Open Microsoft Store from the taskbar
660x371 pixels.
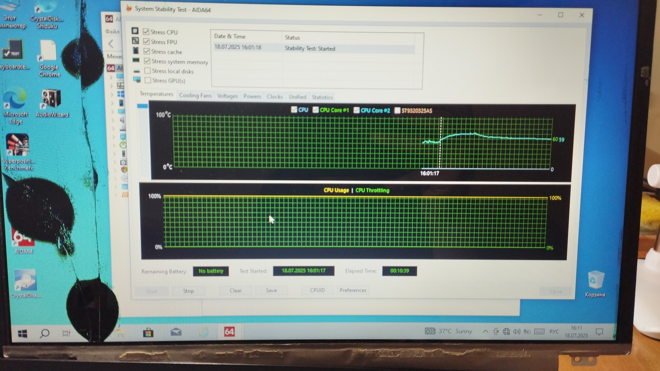(x=148, y=333)
